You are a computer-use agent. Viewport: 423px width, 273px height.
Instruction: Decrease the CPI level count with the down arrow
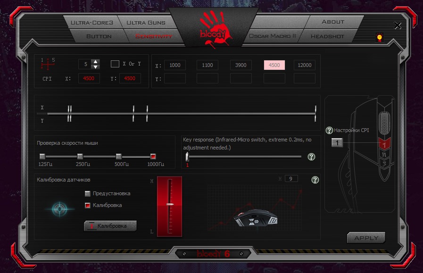pyautogui.click(x=96, y=66)
